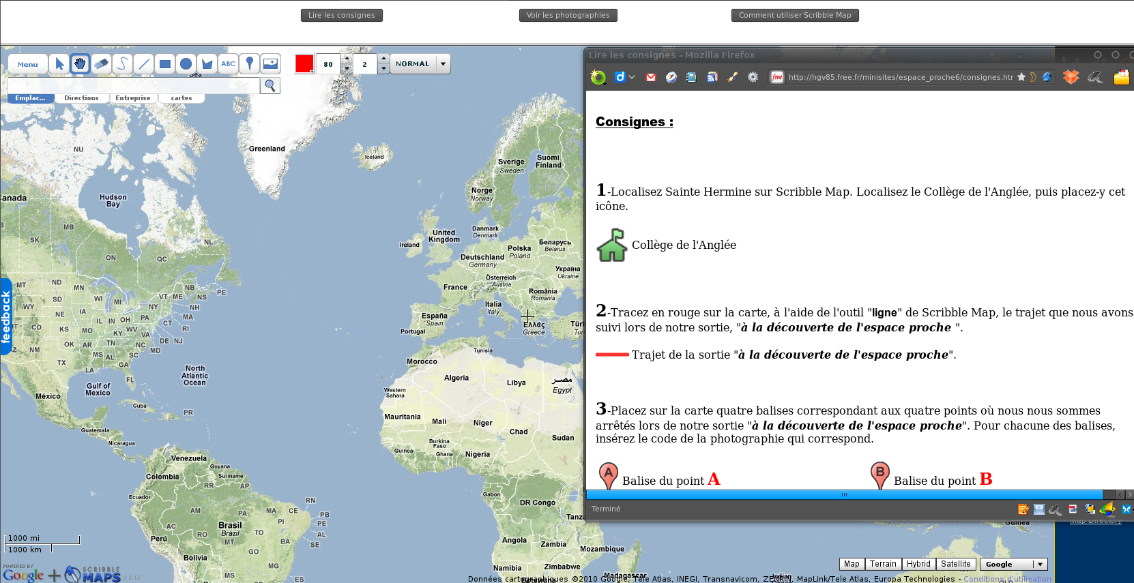Click the Lire les consignes button
Screen dimensions: 1134x583
(x=341, y=15)
